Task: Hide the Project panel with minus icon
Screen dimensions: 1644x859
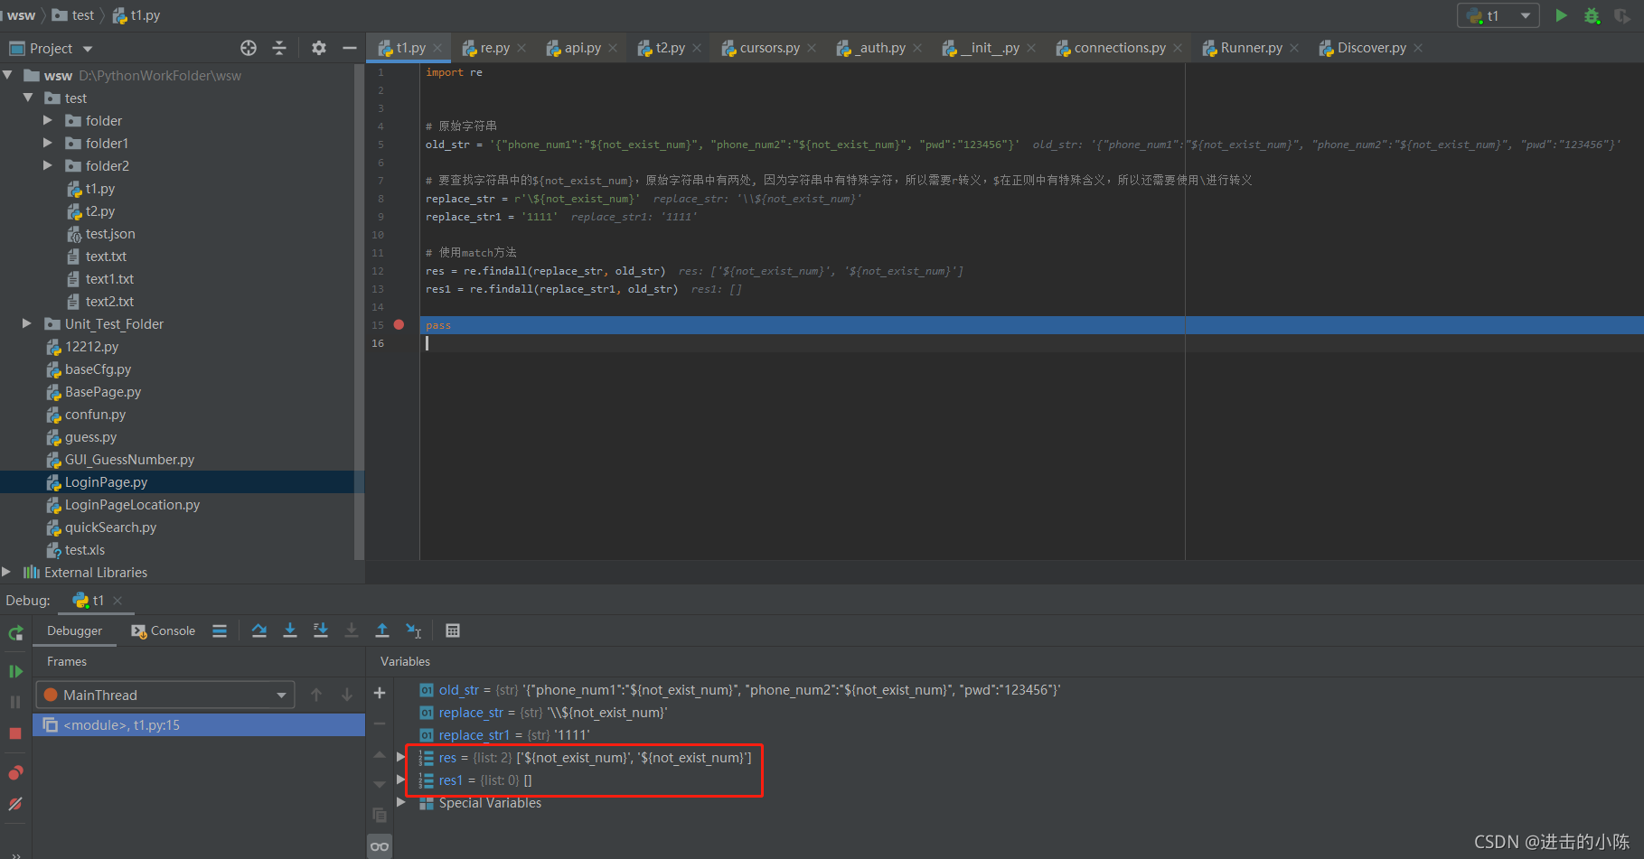Action: [x=350, y=48]
